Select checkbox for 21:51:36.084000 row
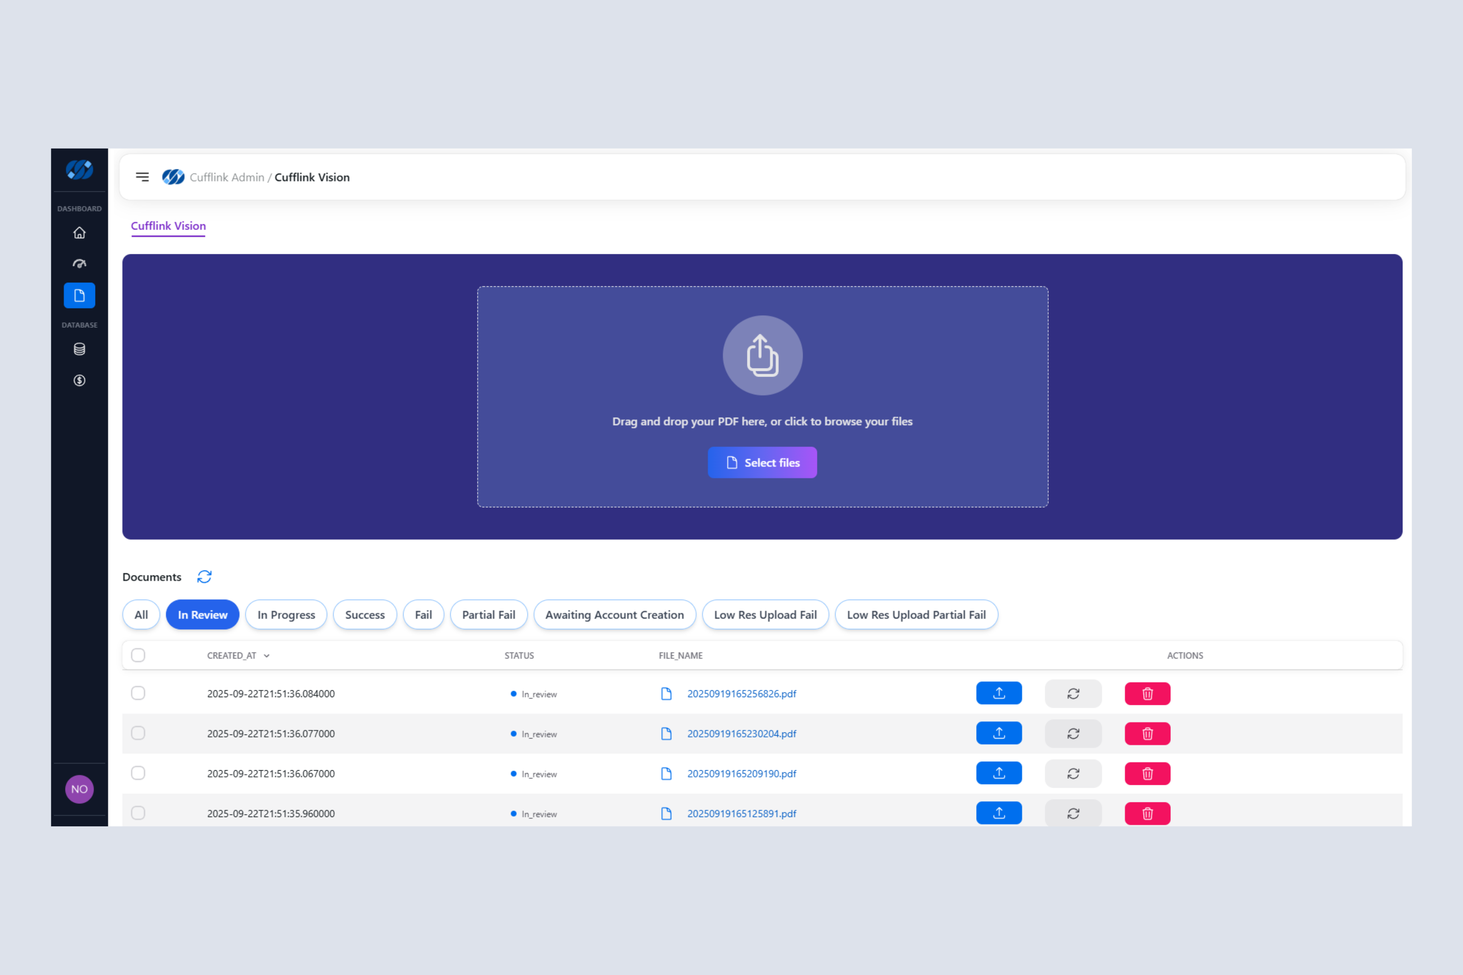The image size is (1463, 975). click(138, 693)
